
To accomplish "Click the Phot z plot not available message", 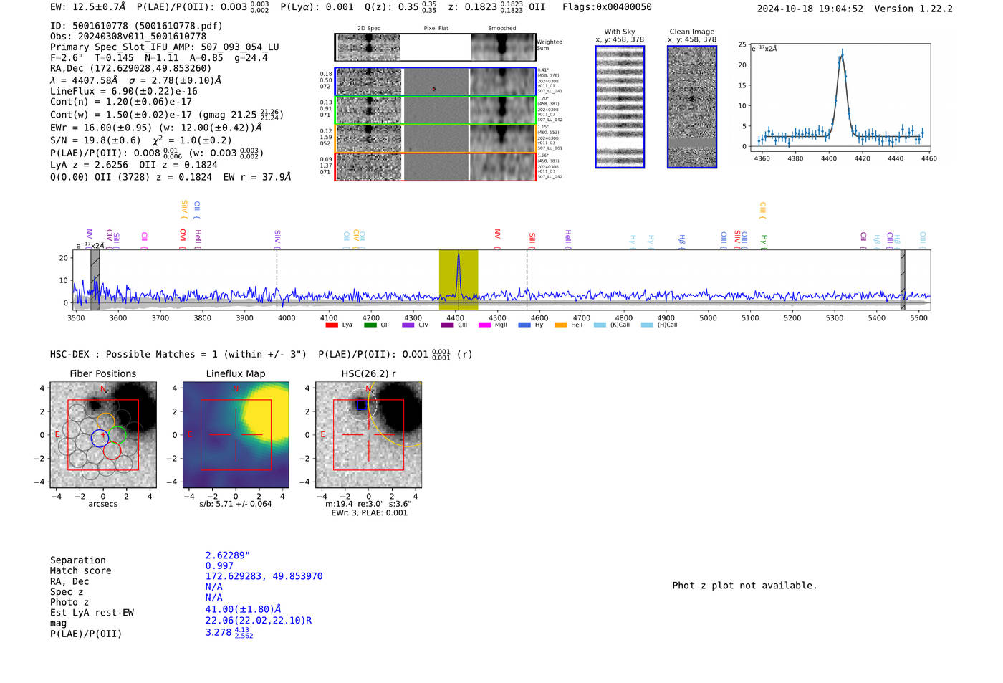I will pyautogui.click(x=745, y=586).
